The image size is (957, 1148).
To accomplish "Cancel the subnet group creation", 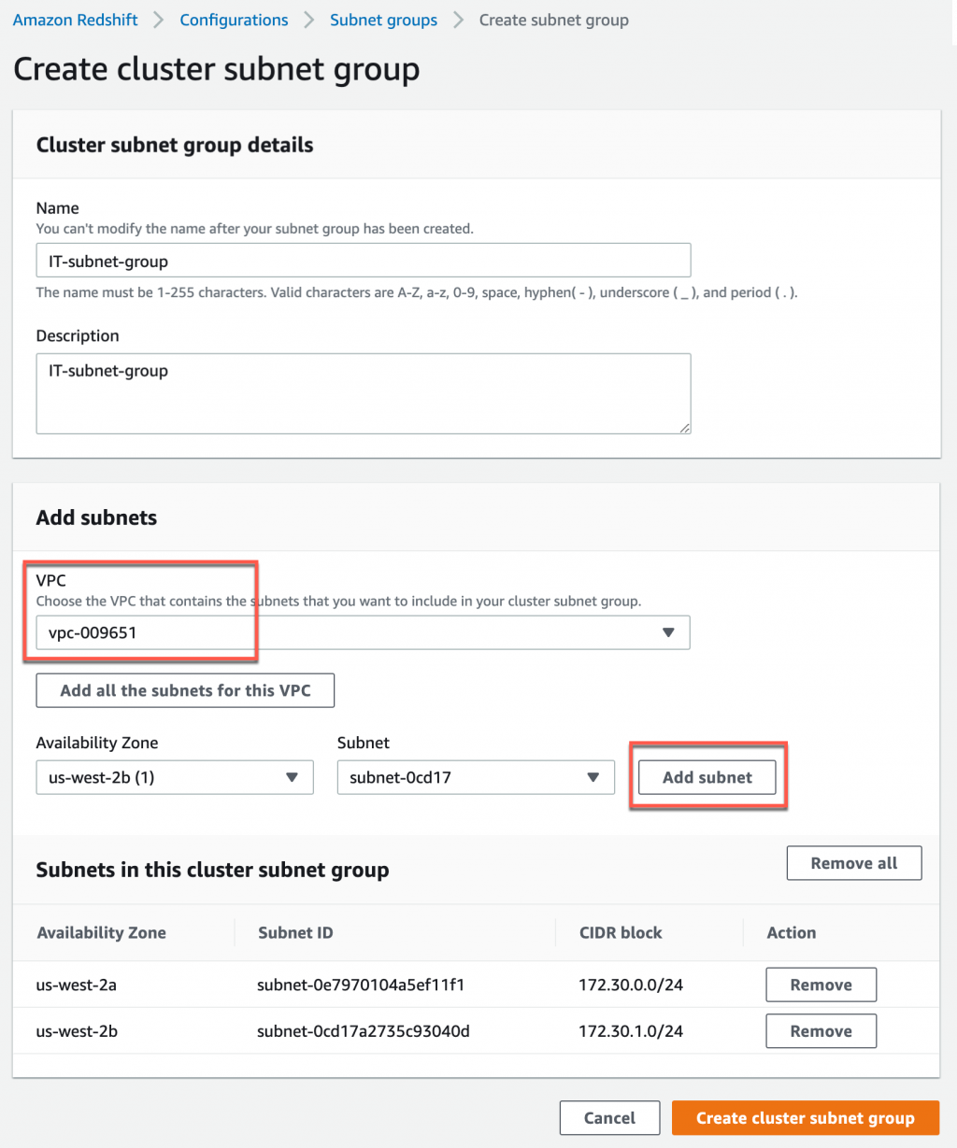I will [609, 1118].
